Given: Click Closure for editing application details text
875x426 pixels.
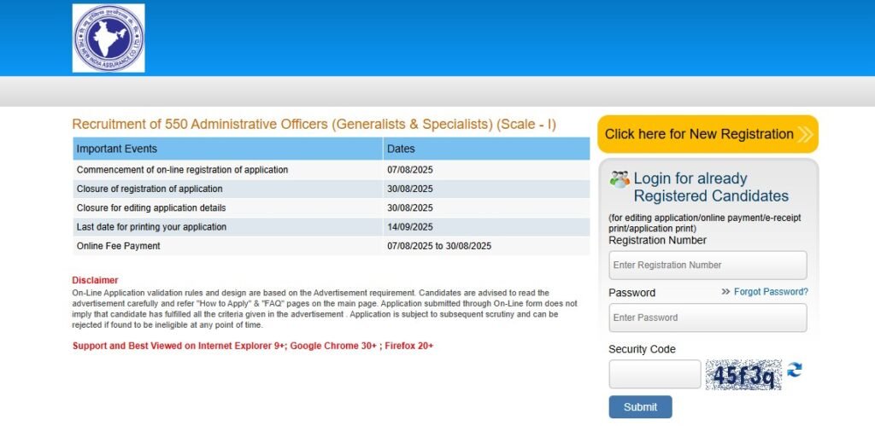Looking at the screenshot, I should click(151, 208).
